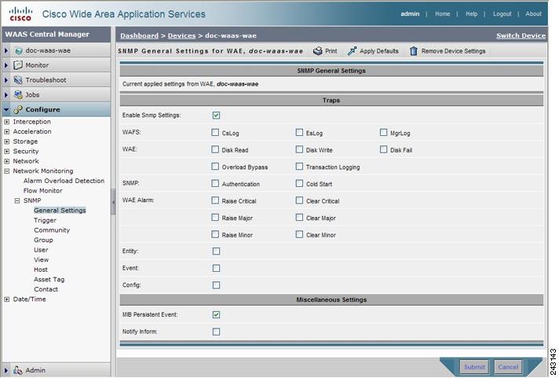Click the Switch Device link
This screenshot has width=559, height=378.
(521, 35)
